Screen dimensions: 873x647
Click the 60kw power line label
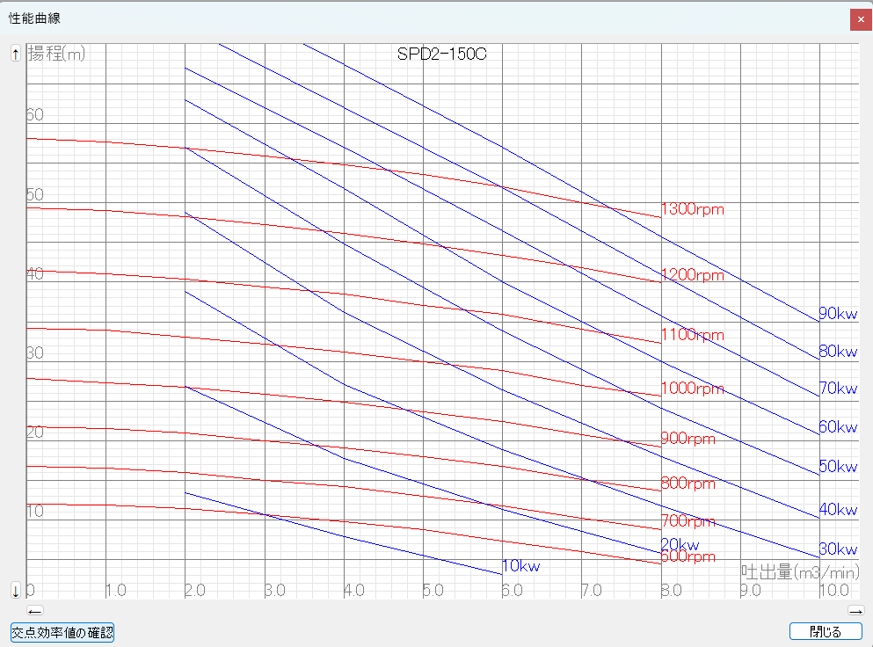pos(838,427)
